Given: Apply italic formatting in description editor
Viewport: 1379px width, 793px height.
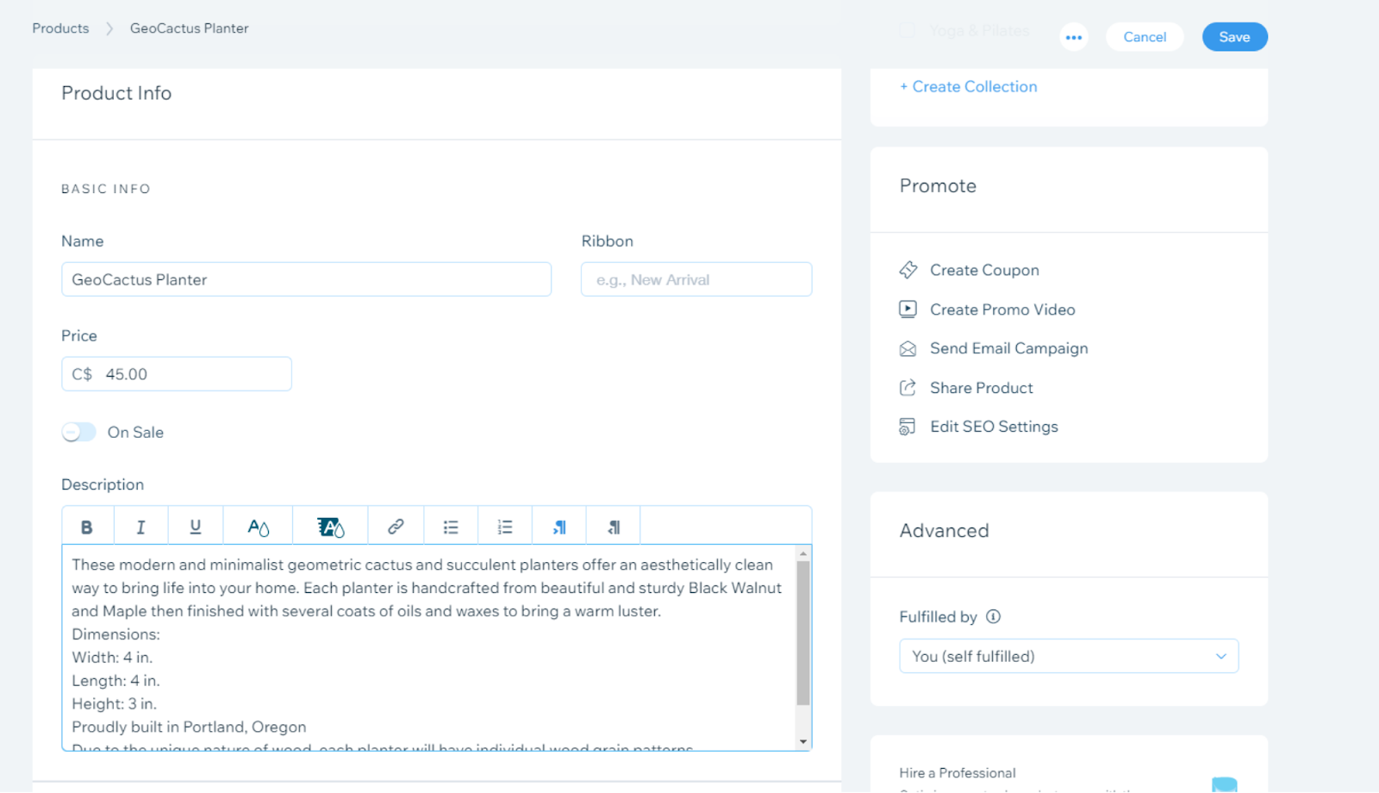Looking at the screenshot, I should [x=140, y=527].
